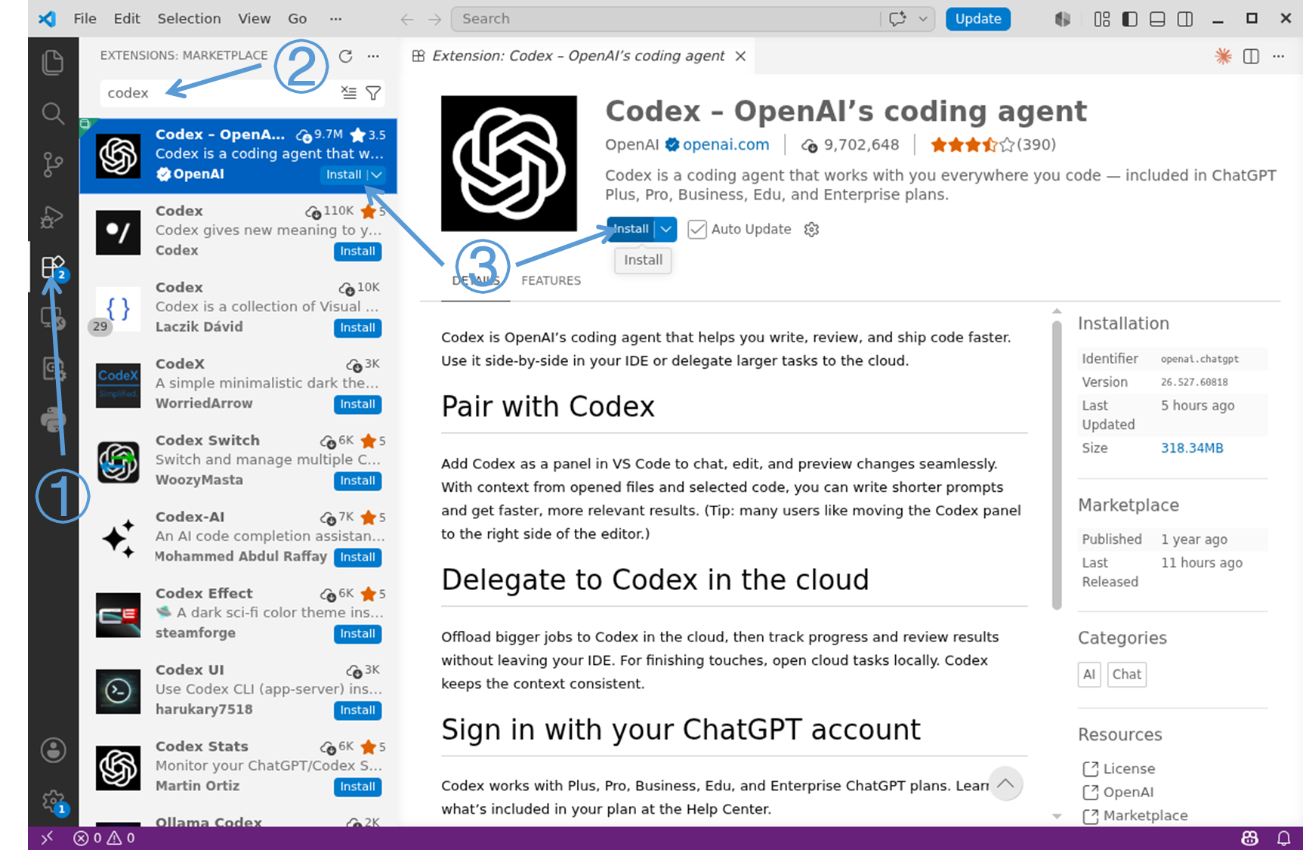Screen dimensions: 1303x850
Task: Open the Source Control view
Action: [53, 164]
